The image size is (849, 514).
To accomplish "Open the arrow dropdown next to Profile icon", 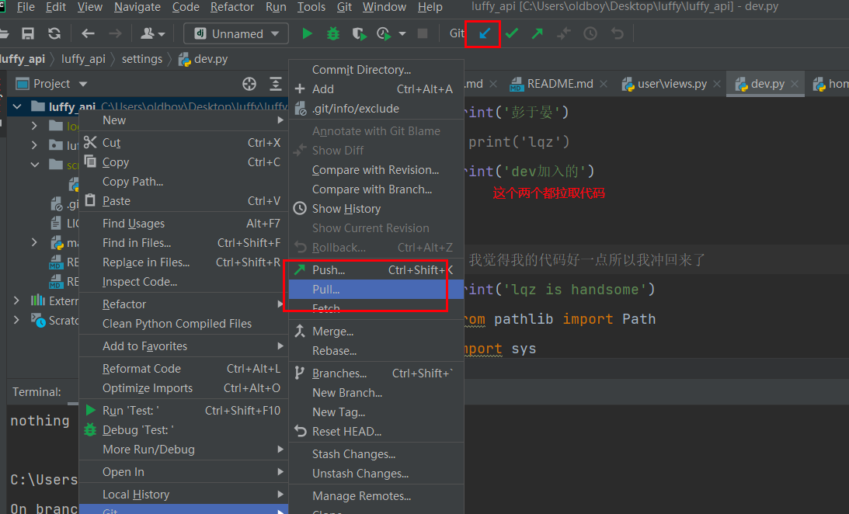I will click(x=402, y=33).
